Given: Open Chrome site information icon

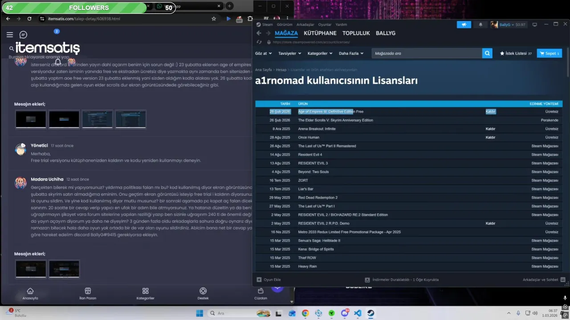Looking at the screenshot, I should pos(42,19).
